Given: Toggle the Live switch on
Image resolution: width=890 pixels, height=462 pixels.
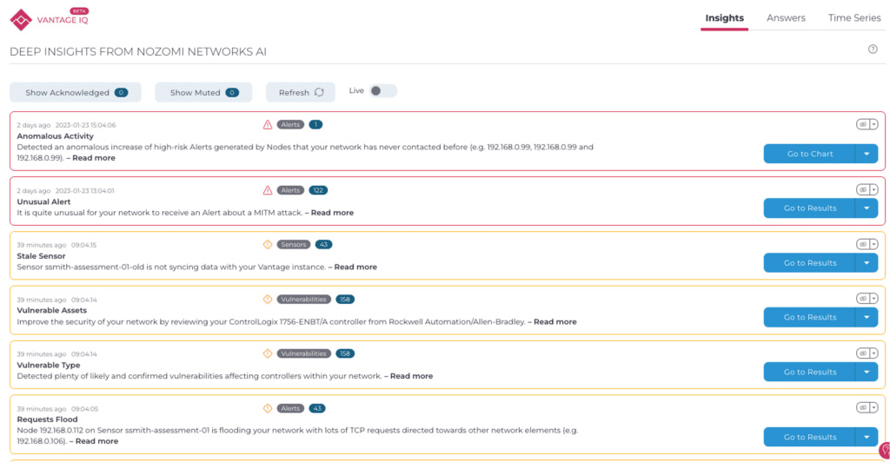Looking at the screenshot, I should click(382, 90).
